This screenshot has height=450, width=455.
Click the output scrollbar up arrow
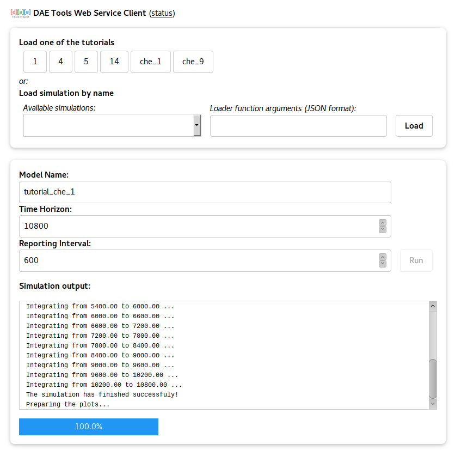pyautogui.click(x=433, y=306)
